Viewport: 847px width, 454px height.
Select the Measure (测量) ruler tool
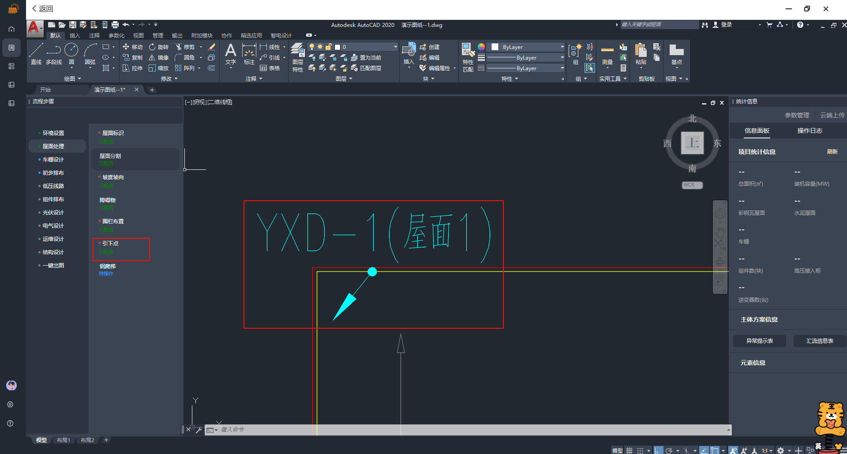[x=607, y=55]
